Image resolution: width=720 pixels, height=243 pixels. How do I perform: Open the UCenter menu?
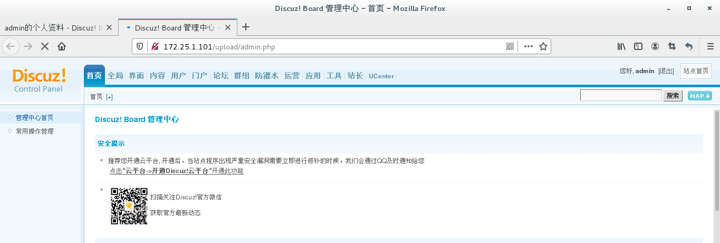(x=381, y=76)
